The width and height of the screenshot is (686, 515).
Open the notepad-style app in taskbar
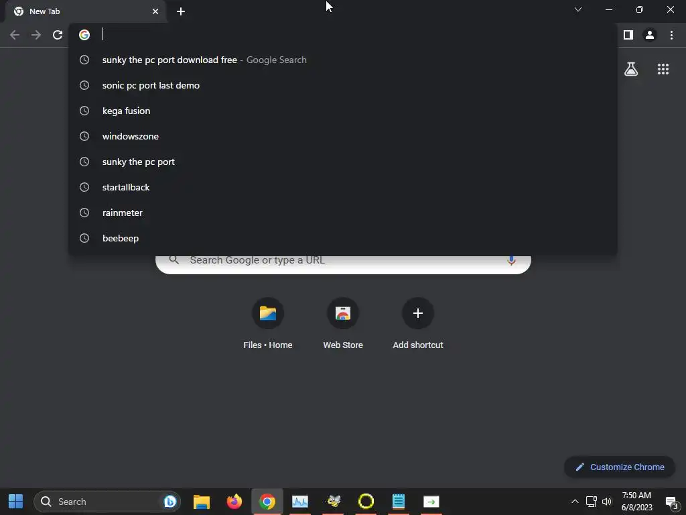tap(399, 502)
